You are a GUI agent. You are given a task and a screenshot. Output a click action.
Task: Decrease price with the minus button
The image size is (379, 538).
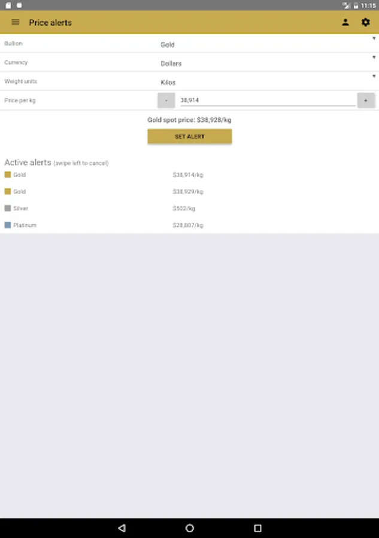click(x=166, y=100)
